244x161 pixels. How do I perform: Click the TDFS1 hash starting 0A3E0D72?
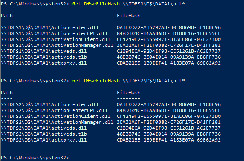click(169, 27)
